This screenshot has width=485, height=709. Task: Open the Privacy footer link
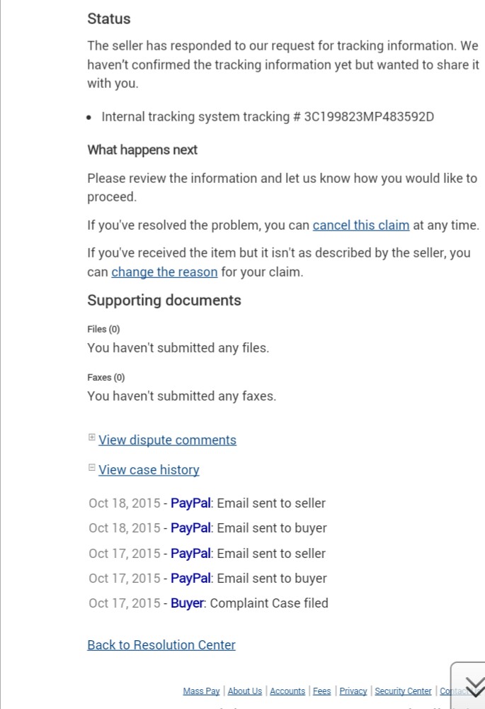click(353, 691)
